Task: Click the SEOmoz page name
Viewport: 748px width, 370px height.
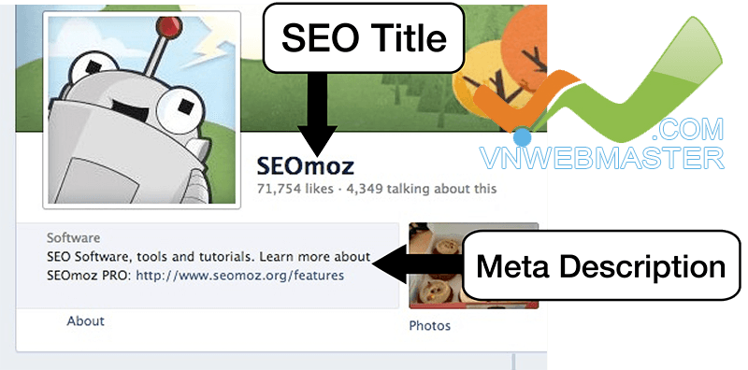Action: [x=306, y=166]
